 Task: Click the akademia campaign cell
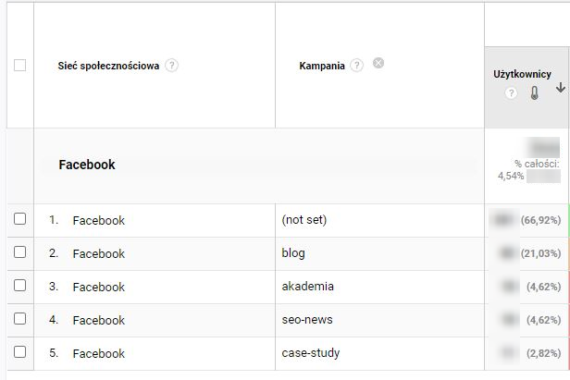tap(307, 287)
